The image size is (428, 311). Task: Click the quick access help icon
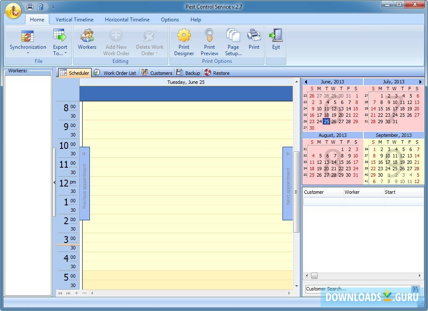pos(40,6)
